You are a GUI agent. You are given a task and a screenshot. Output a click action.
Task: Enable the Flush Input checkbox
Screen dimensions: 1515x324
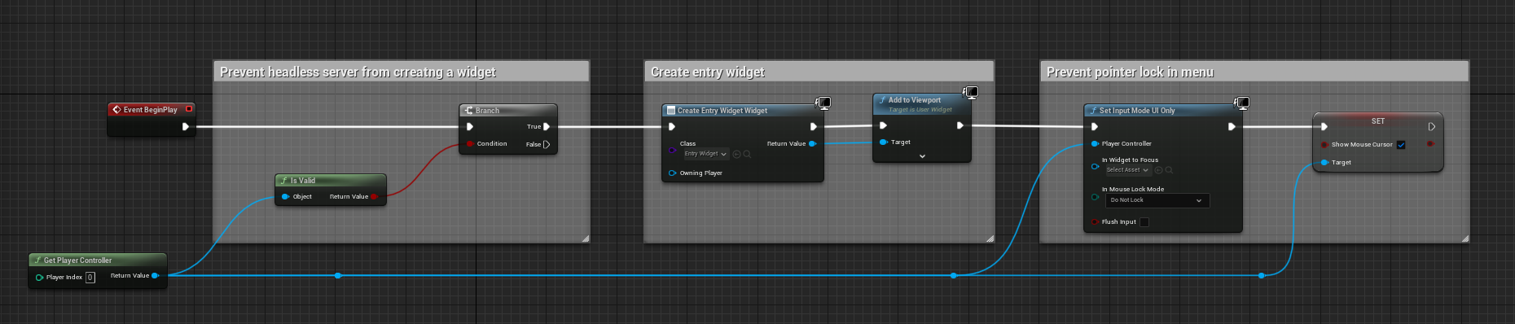(1144, 222)
